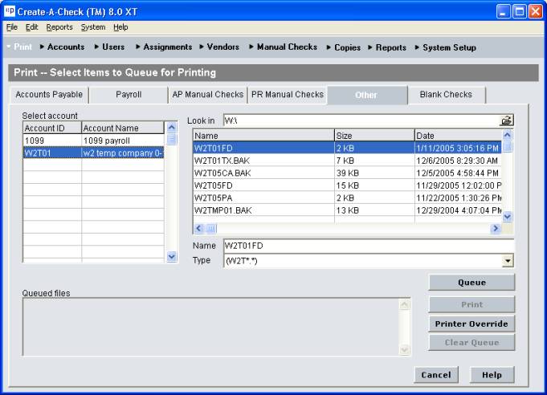Open the Help menu

[120, 27]
